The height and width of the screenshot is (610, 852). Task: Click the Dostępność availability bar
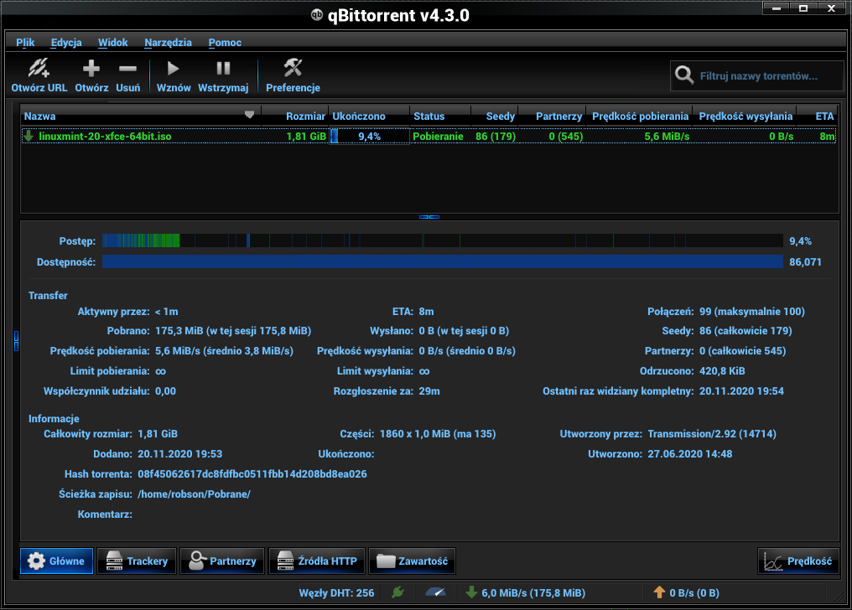pyautogui.click(x=442, y=261)
